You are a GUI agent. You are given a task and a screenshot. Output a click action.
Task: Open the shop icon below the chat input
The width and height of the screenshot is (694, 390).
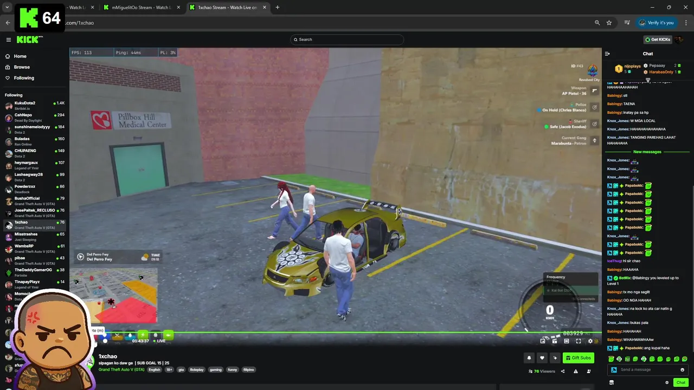(x=611, y=382)
